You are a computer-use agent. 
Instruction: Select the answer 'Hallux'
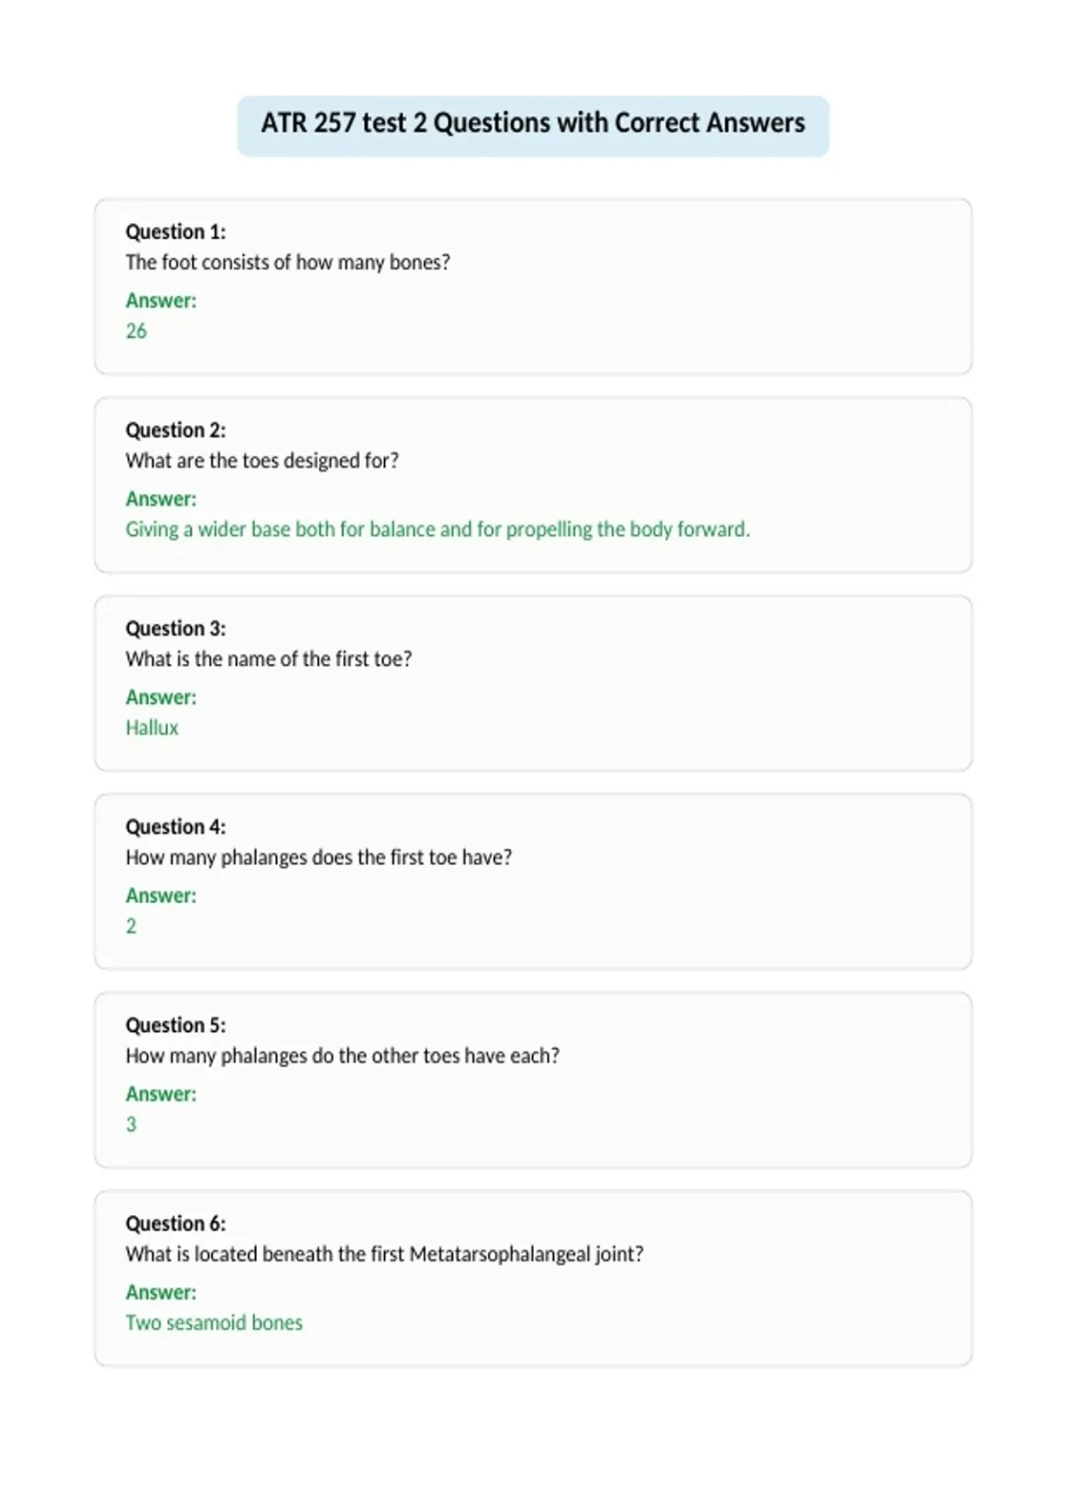pyautogui.click(x=152, y=727)
